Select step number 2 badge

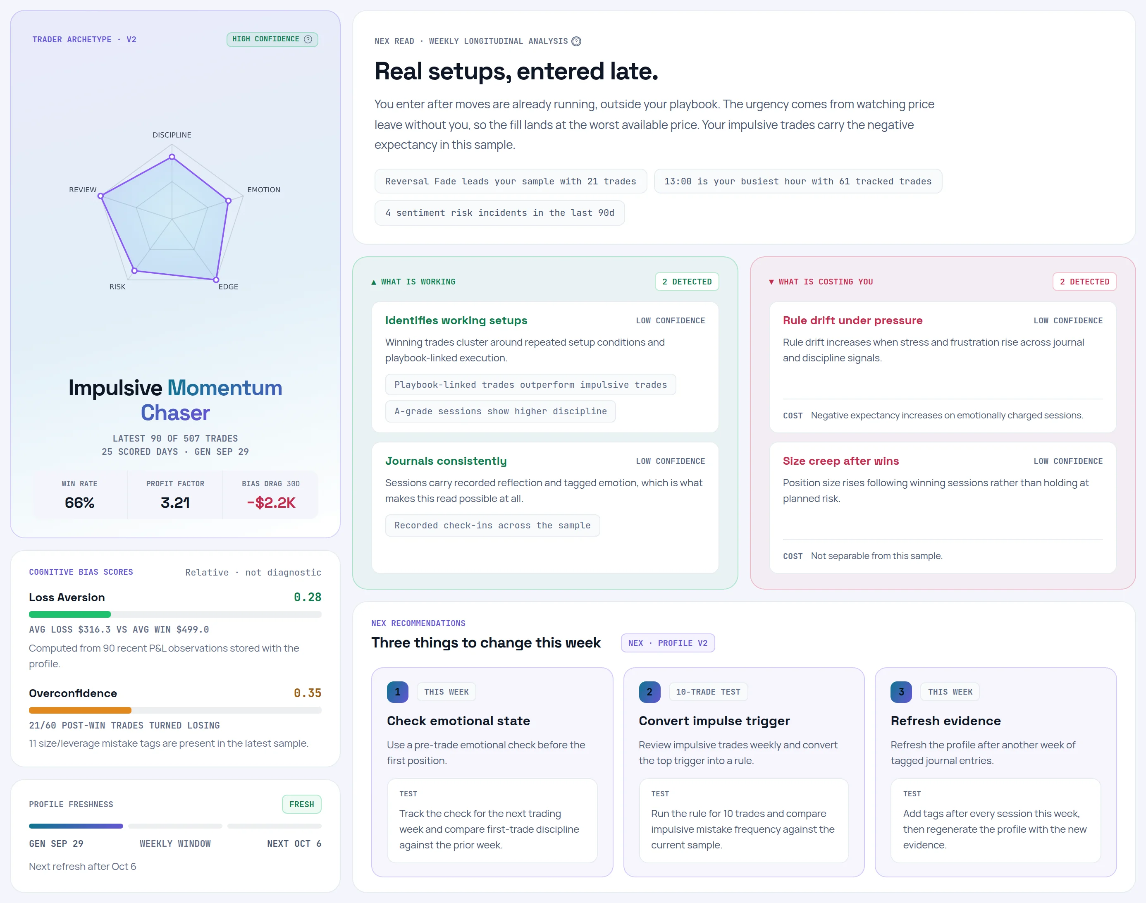coord(649,692)
